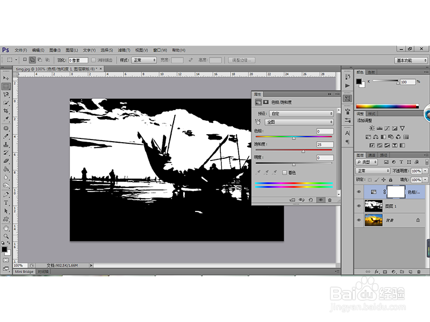Add a Photo Filter adjustment
Screen dimensions: 430x322
point(391,137)
